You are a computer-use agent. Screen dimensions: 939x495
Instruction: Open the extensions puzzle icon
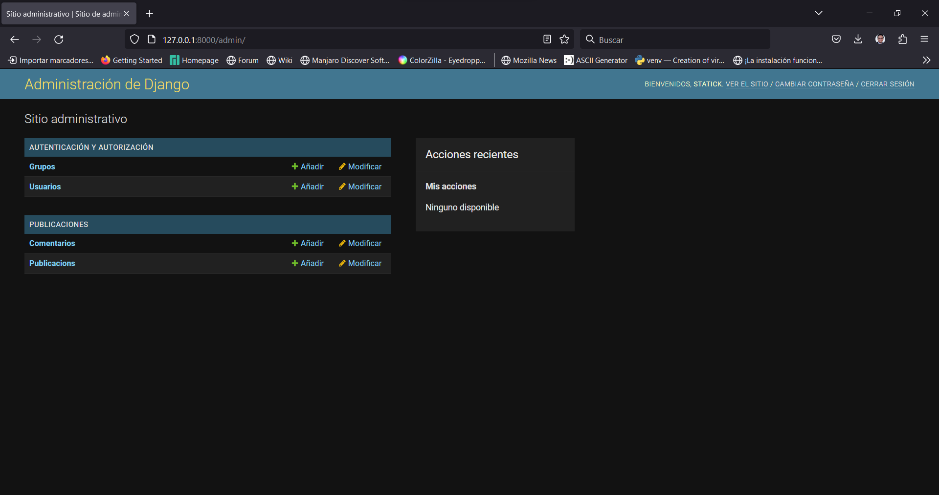coord(902,40)
